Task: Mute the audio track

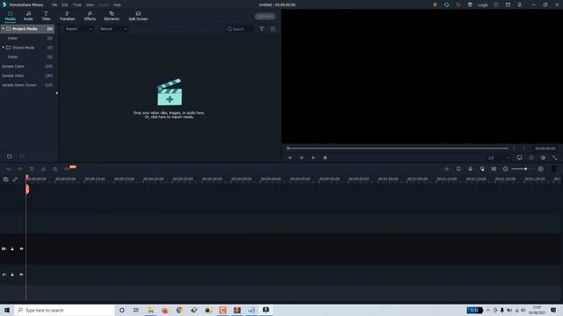Action: pos(21,275)
